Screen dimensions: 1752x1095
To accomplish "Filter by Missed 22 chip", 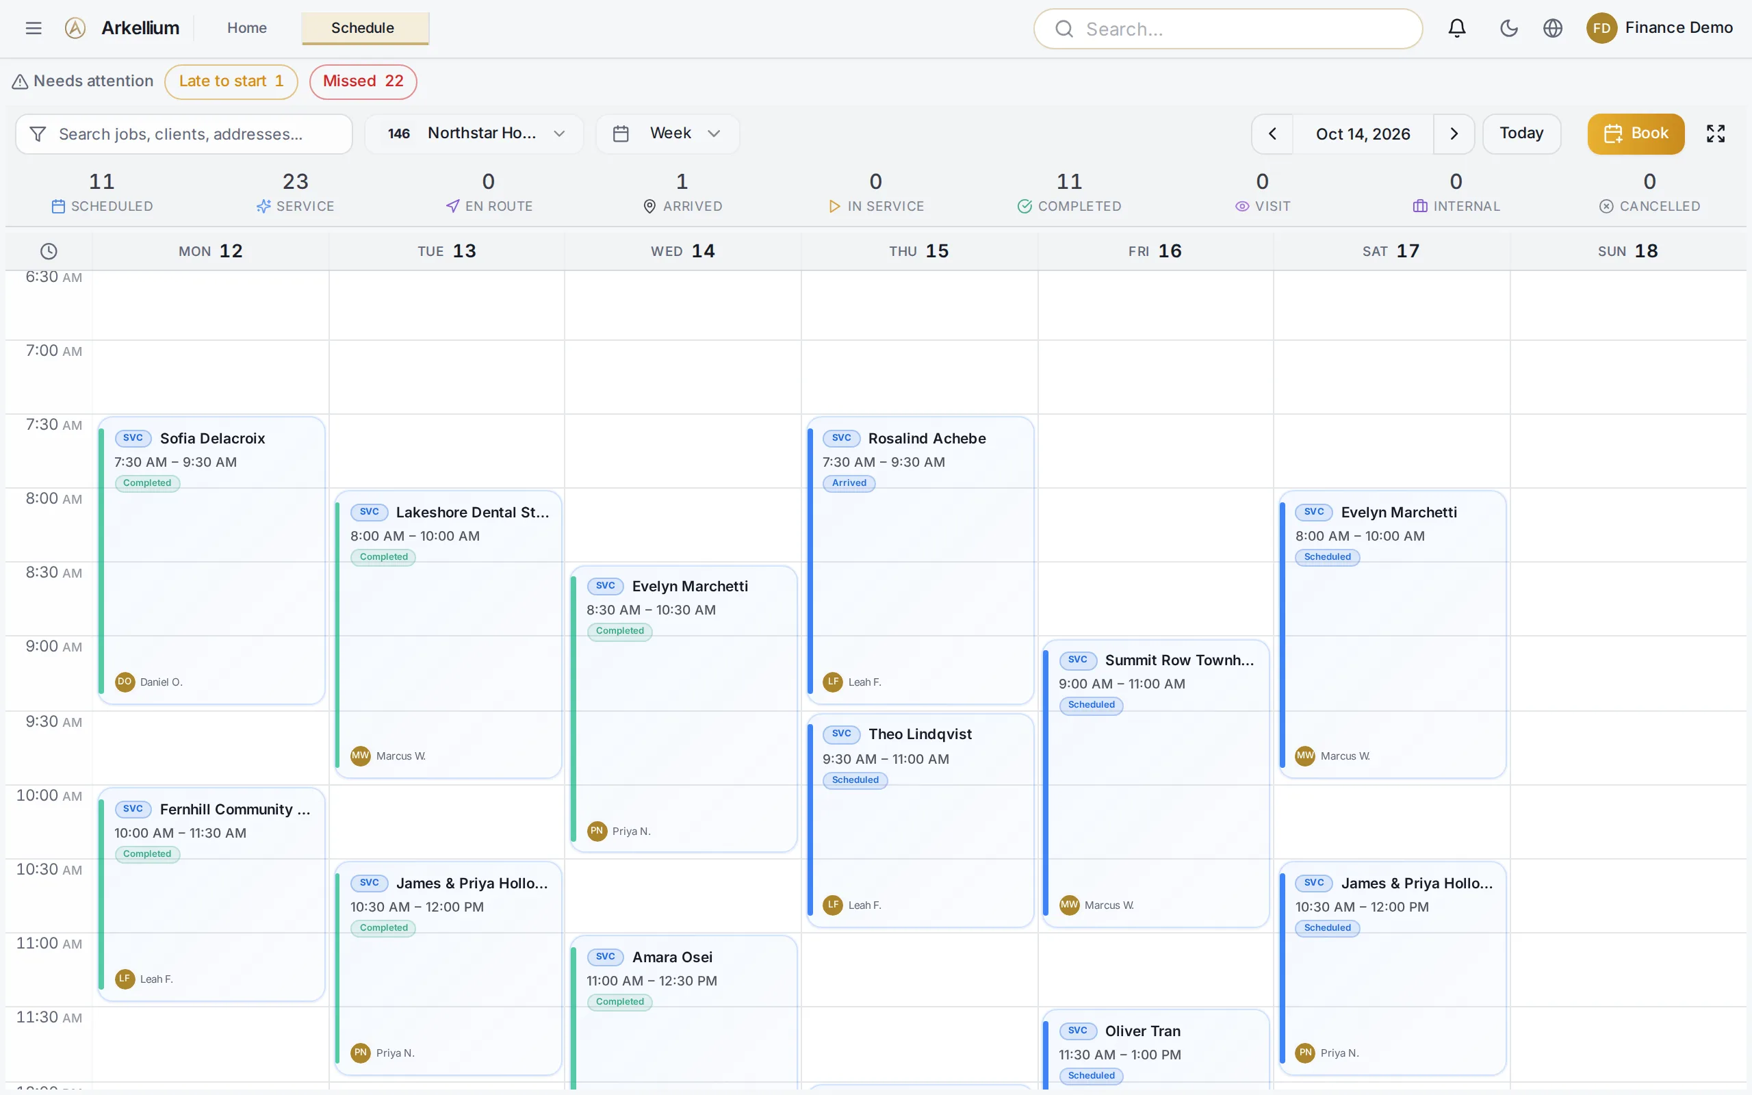I will 363,82.
